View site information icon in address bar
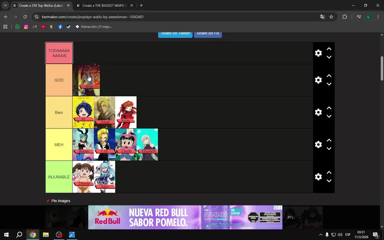This screenshot has width=384, height=240. [x=36, y=17]
